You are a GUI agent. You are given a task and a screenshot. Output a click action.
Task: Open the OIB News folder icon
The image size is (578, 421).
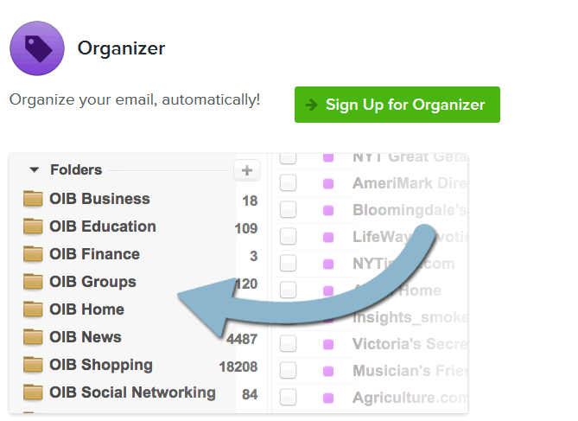[33, 337]
